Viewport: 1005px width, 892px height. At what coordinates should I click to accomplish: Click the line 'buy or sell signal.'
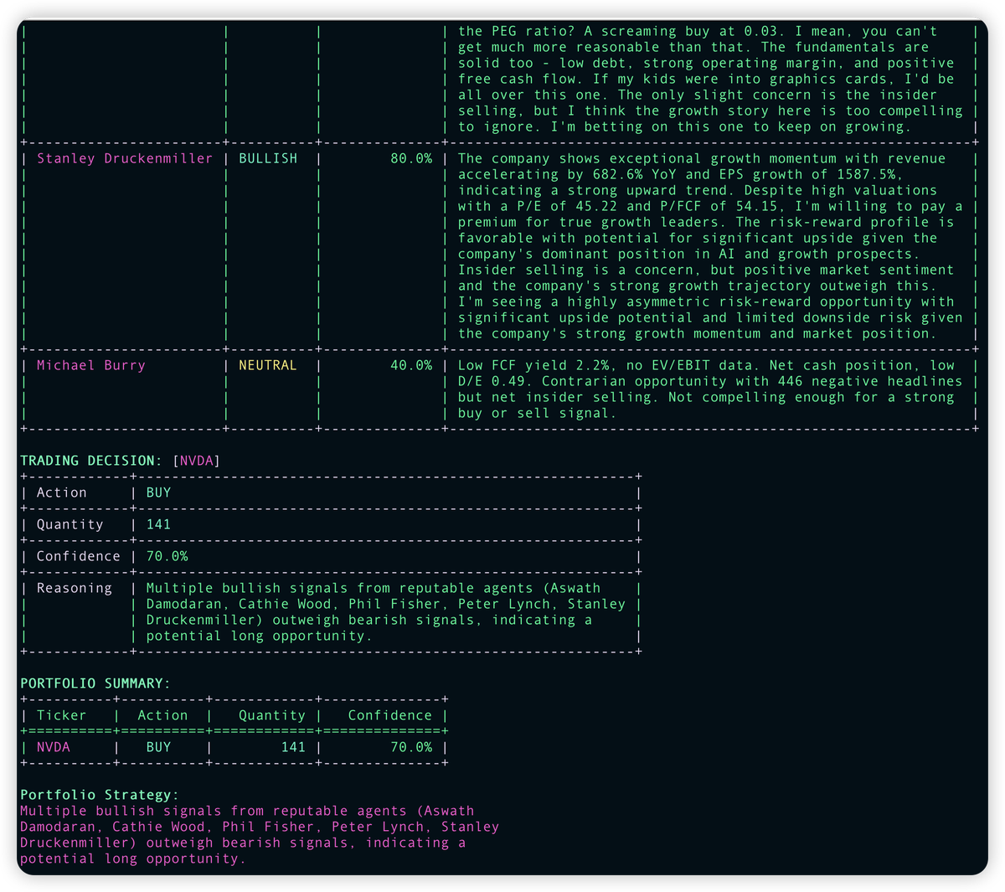tap(538, 413)
